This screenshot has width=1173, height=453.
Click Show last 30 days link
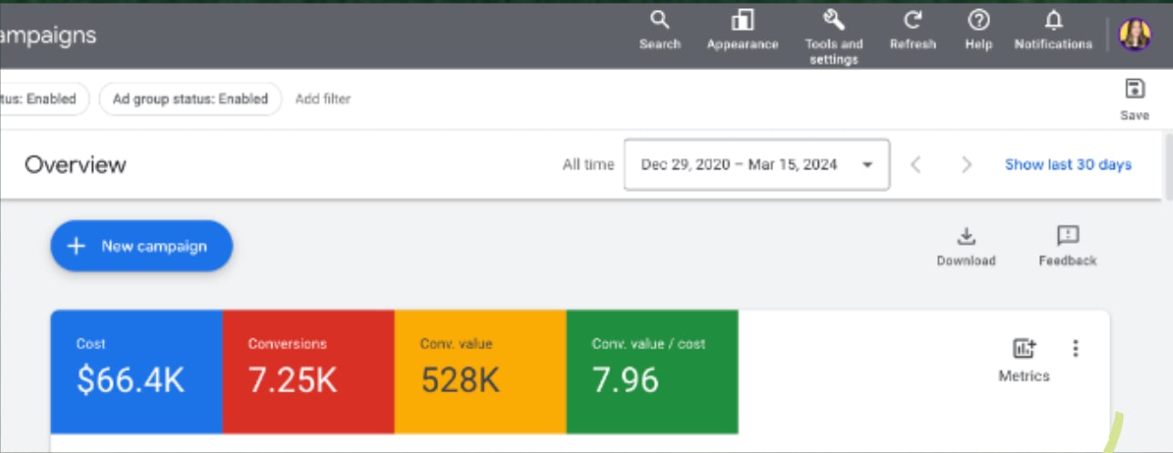point(1068,165)
